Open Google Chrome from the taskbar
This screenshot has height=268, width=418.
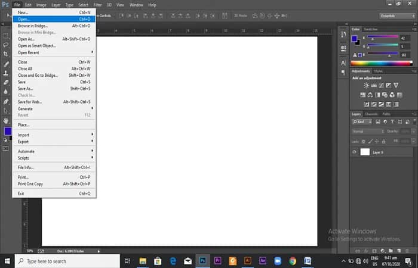point(293,261)
